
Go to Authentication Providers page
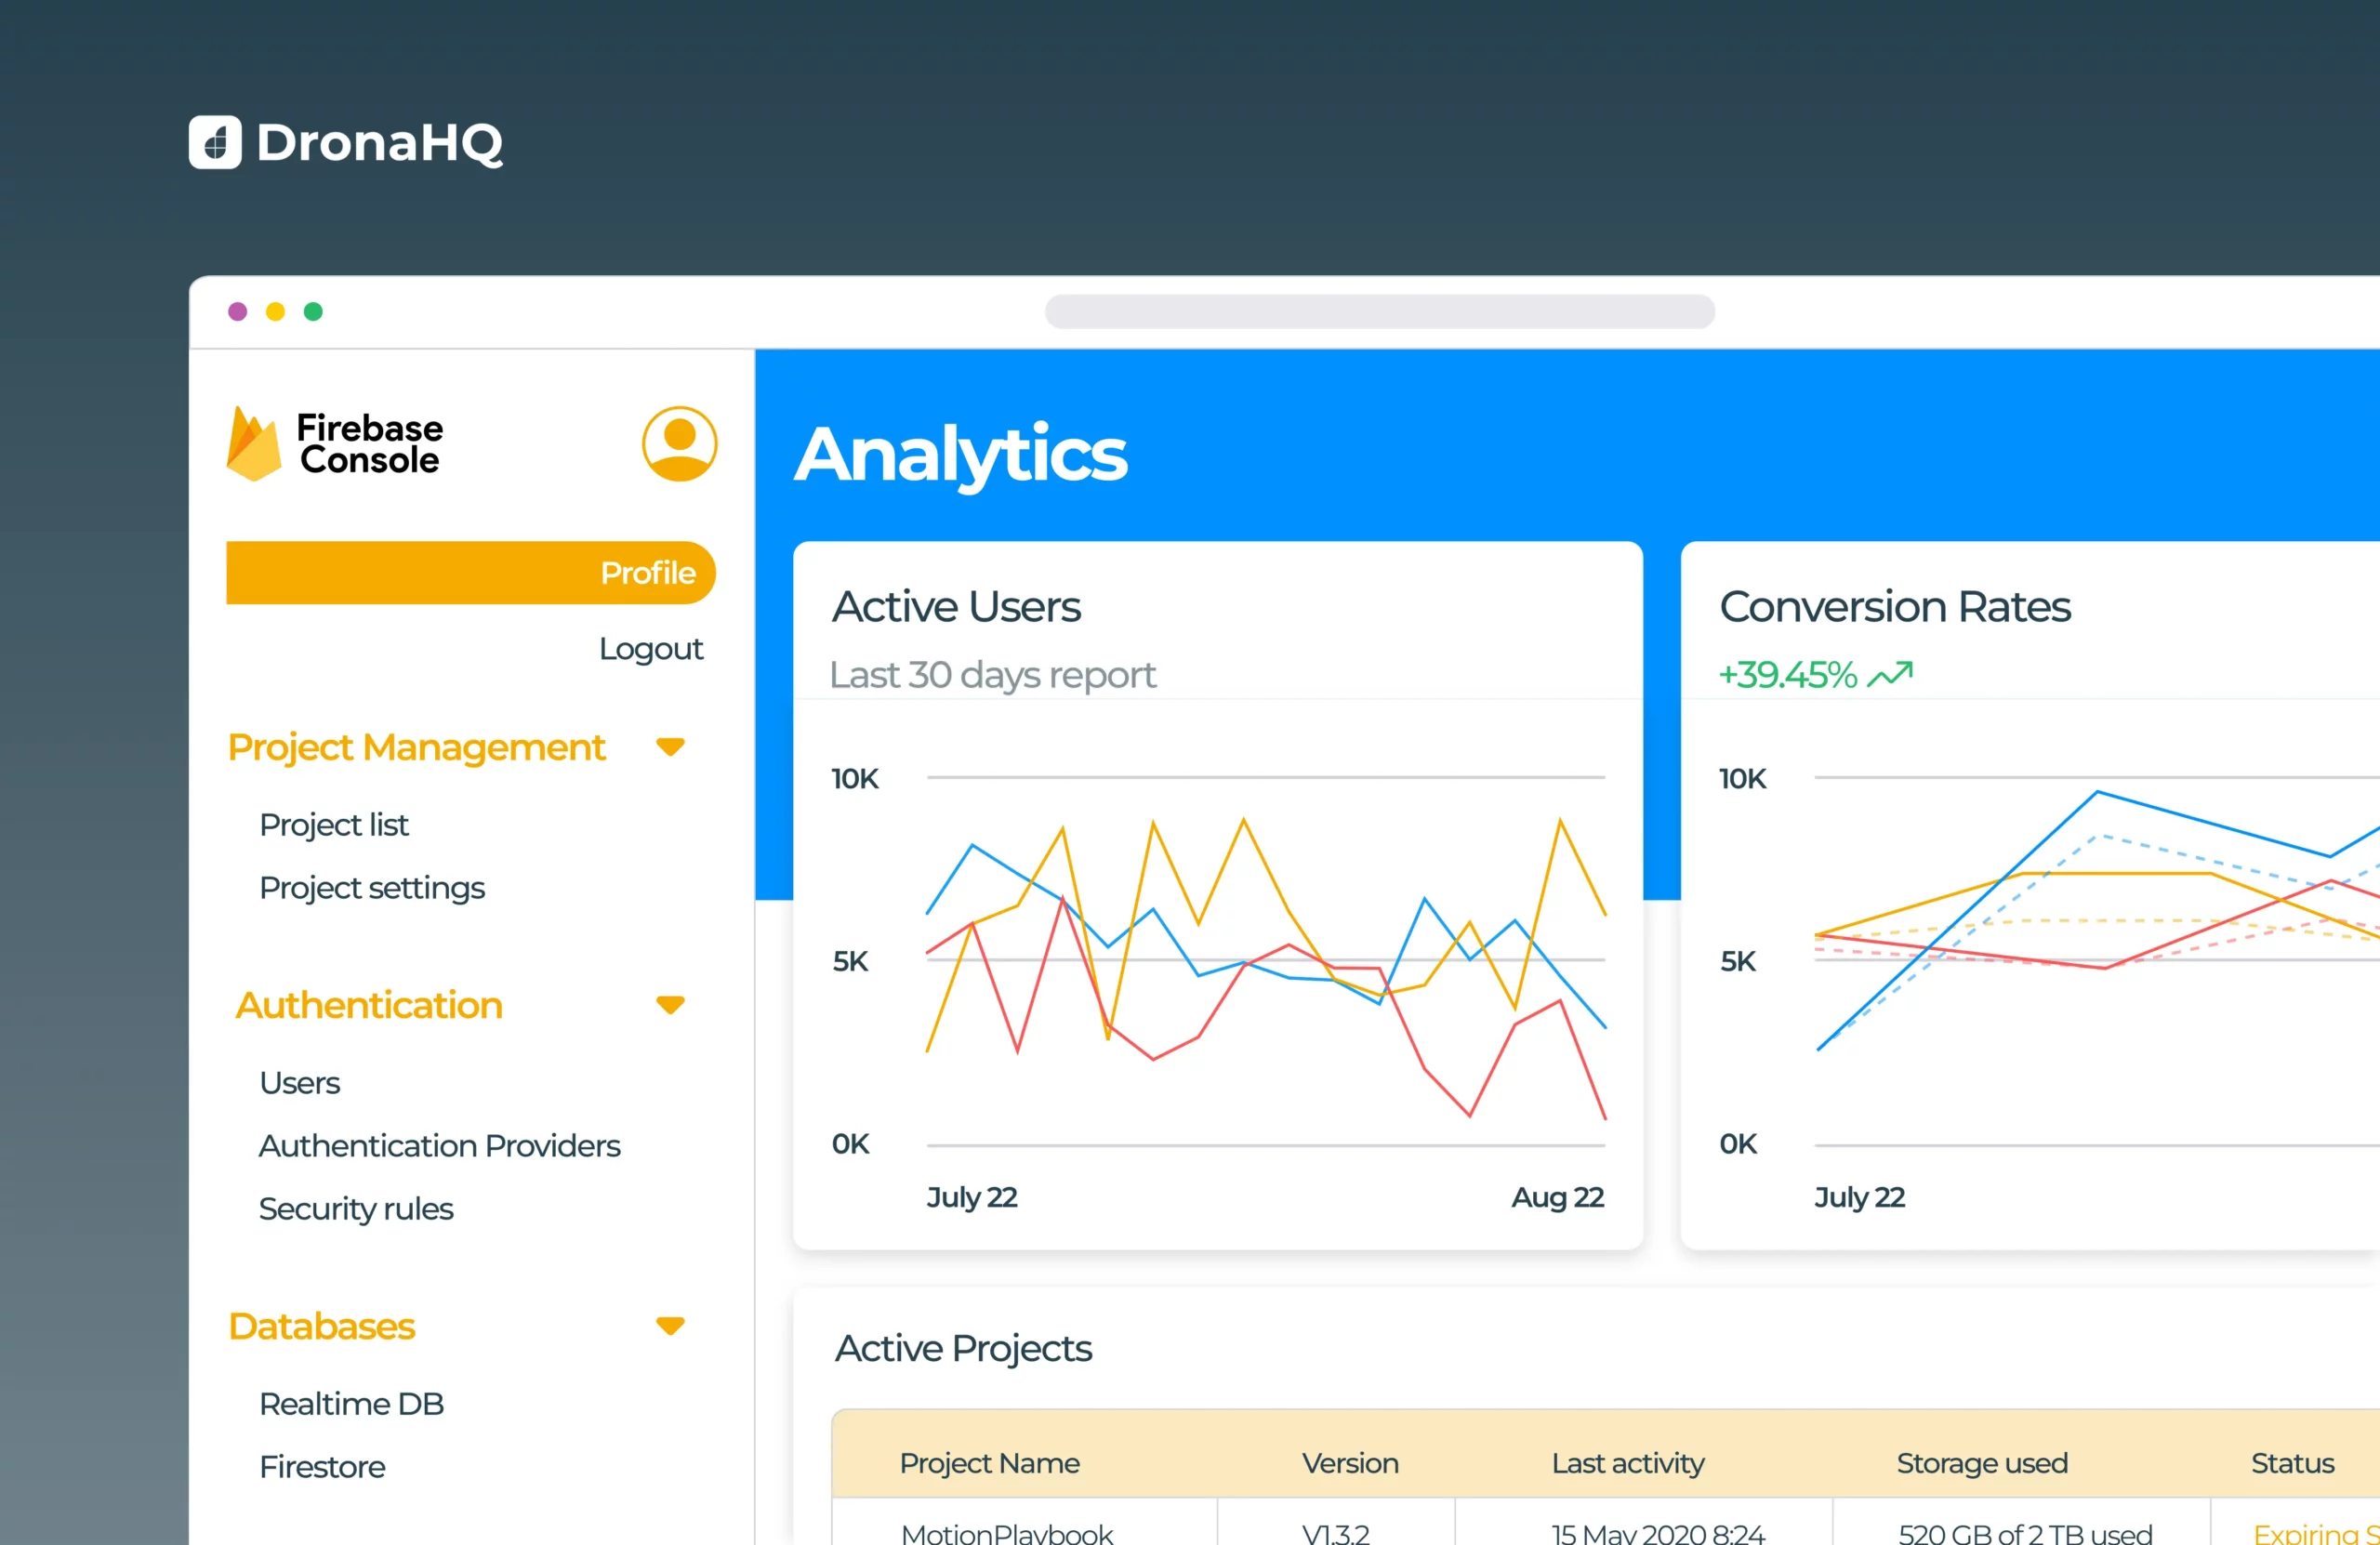click(439, 1146)
